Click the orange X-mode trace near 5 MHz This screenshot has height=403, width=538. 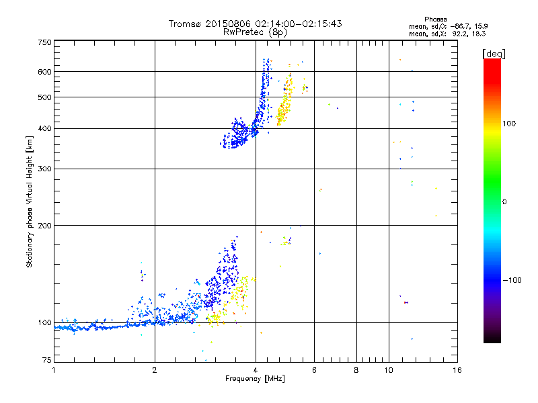tap(284, 101)
